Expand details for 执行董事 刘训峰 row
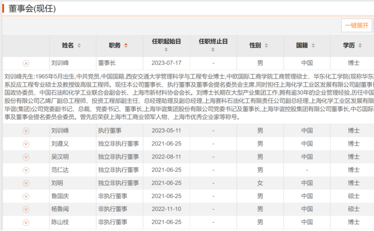The image size is (374, 231). pos(26,131)
